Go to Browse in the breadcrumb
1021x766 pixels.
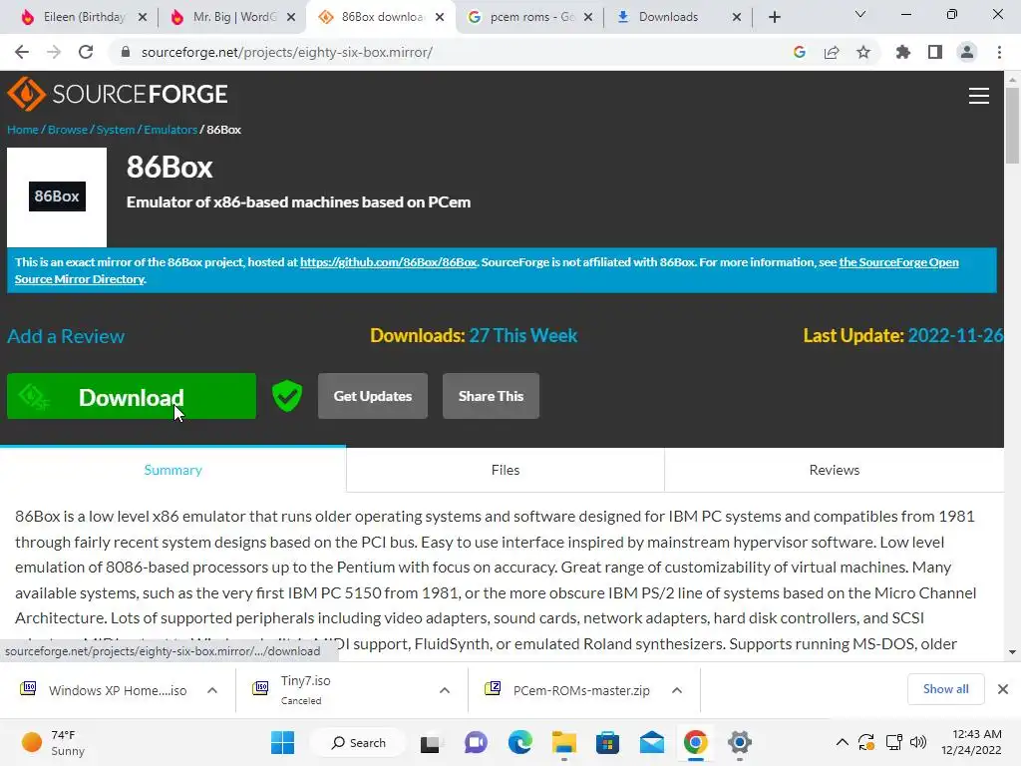coord(68,130)
